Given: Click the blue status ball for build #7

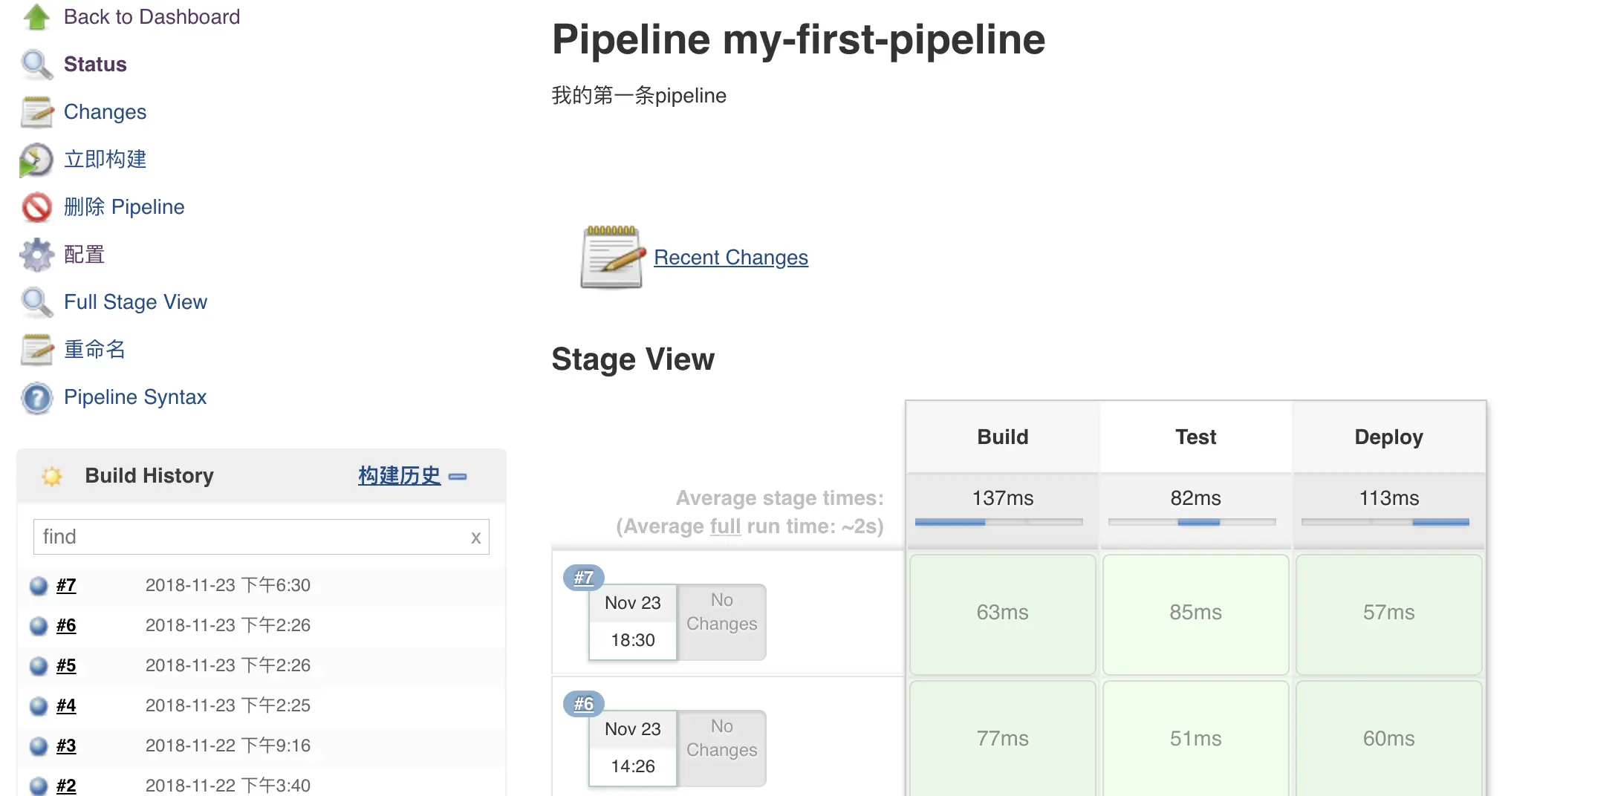Looking at the screenshot, I should [x=39, y=586].
